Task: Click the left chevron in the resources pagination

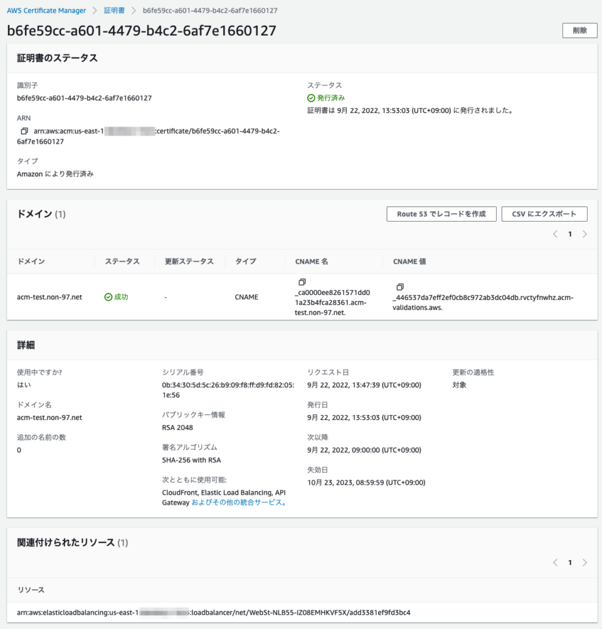Action: tap(555, 562)
